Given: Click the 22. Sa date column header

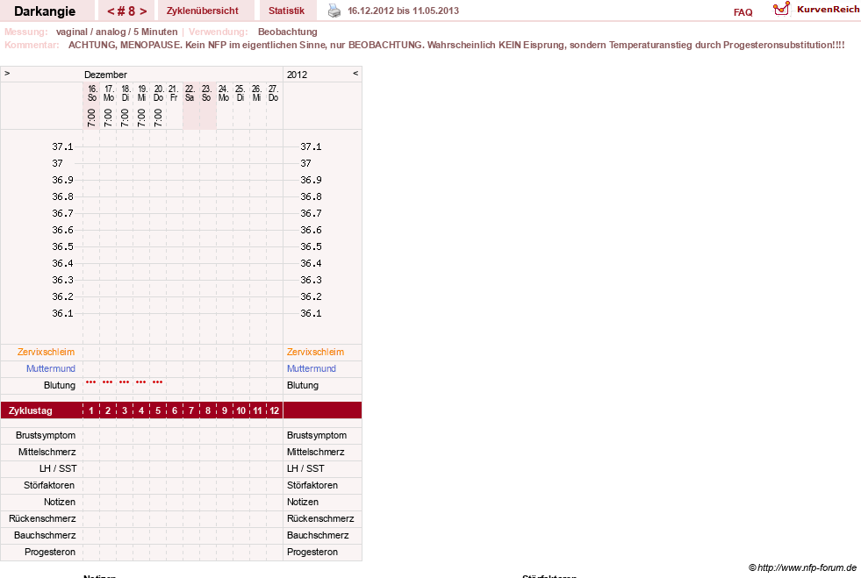Looking at the screenshot, I should 190,93.
